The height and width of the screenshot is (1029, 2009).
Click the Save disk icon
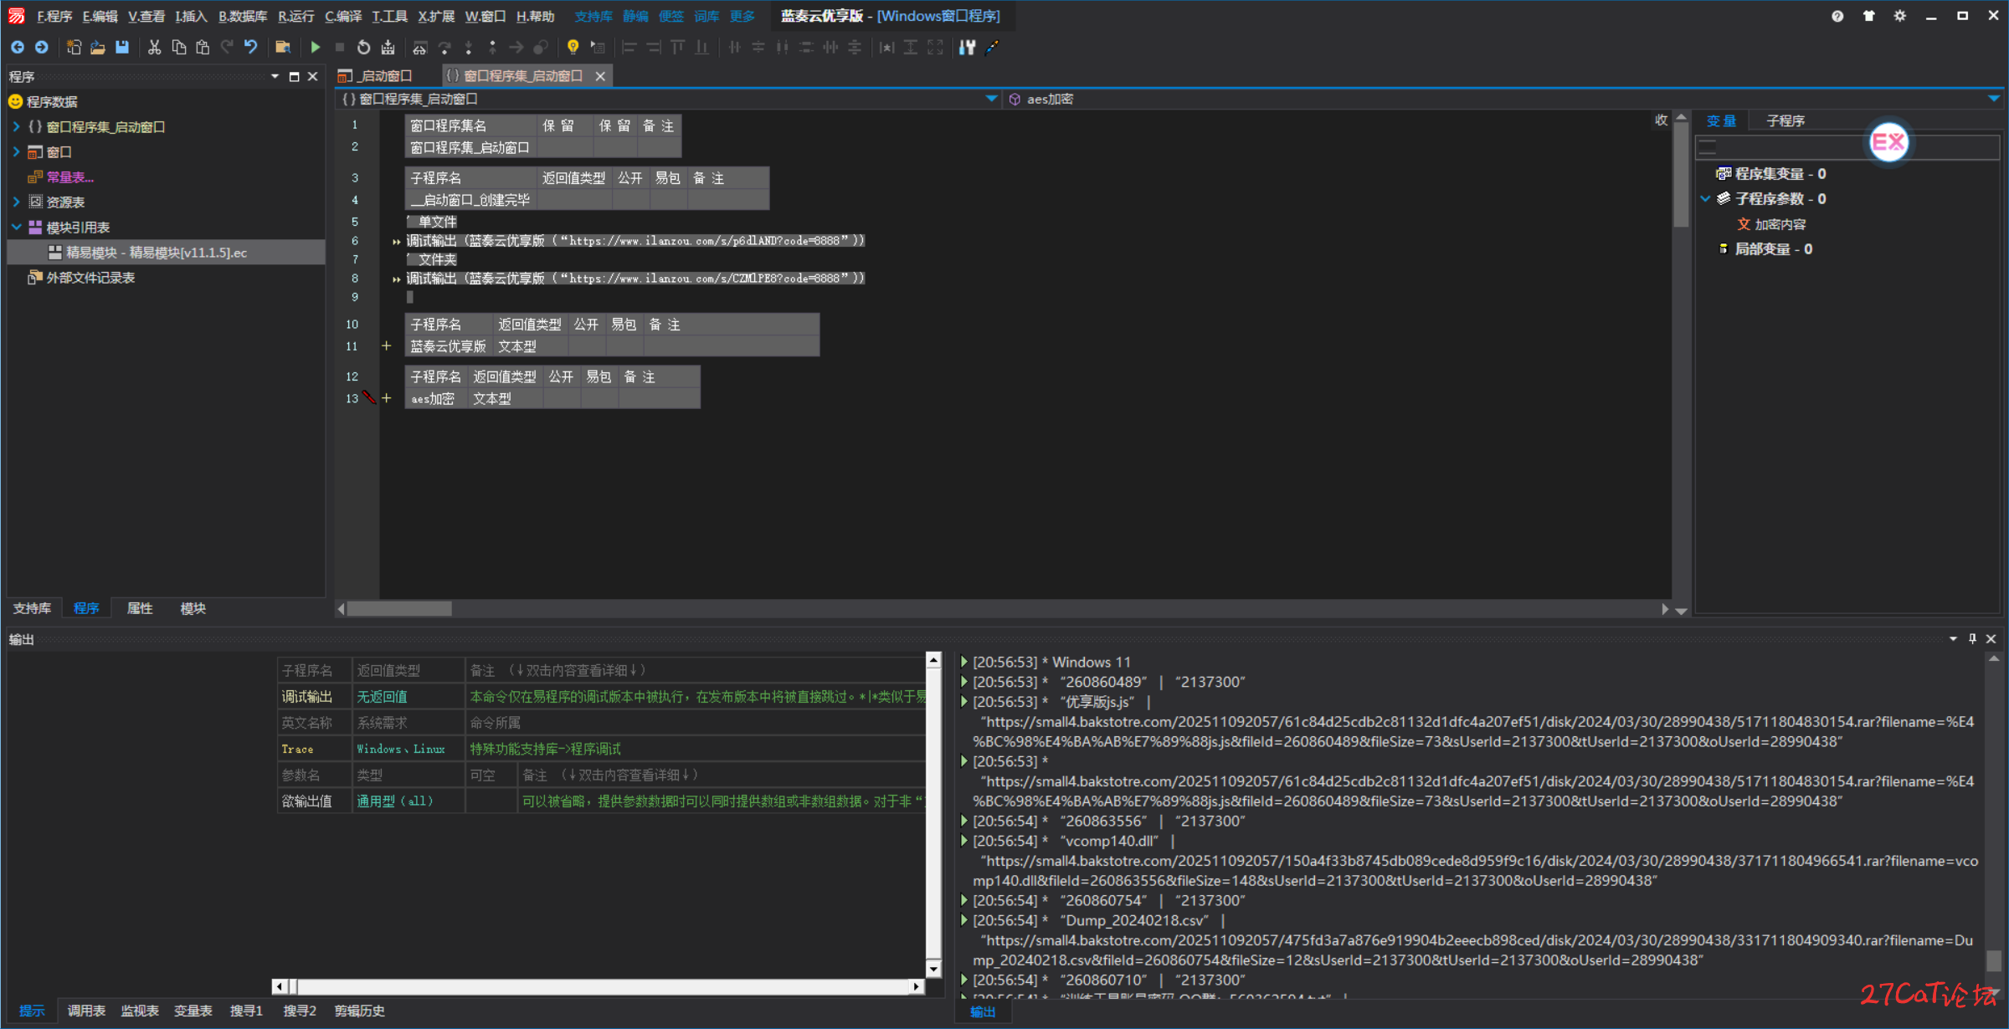tap(122, 48)
